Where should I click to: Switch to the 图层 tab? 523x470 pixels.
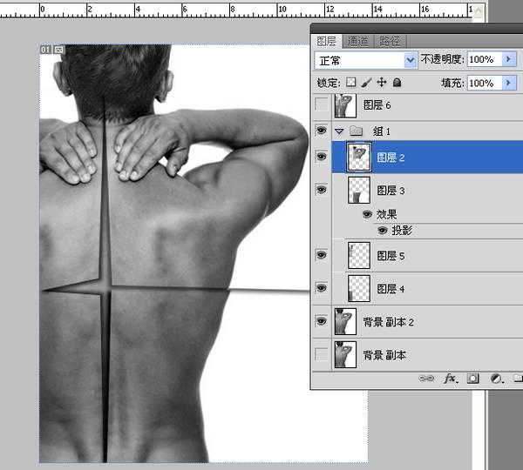click(x=326, y=41)
